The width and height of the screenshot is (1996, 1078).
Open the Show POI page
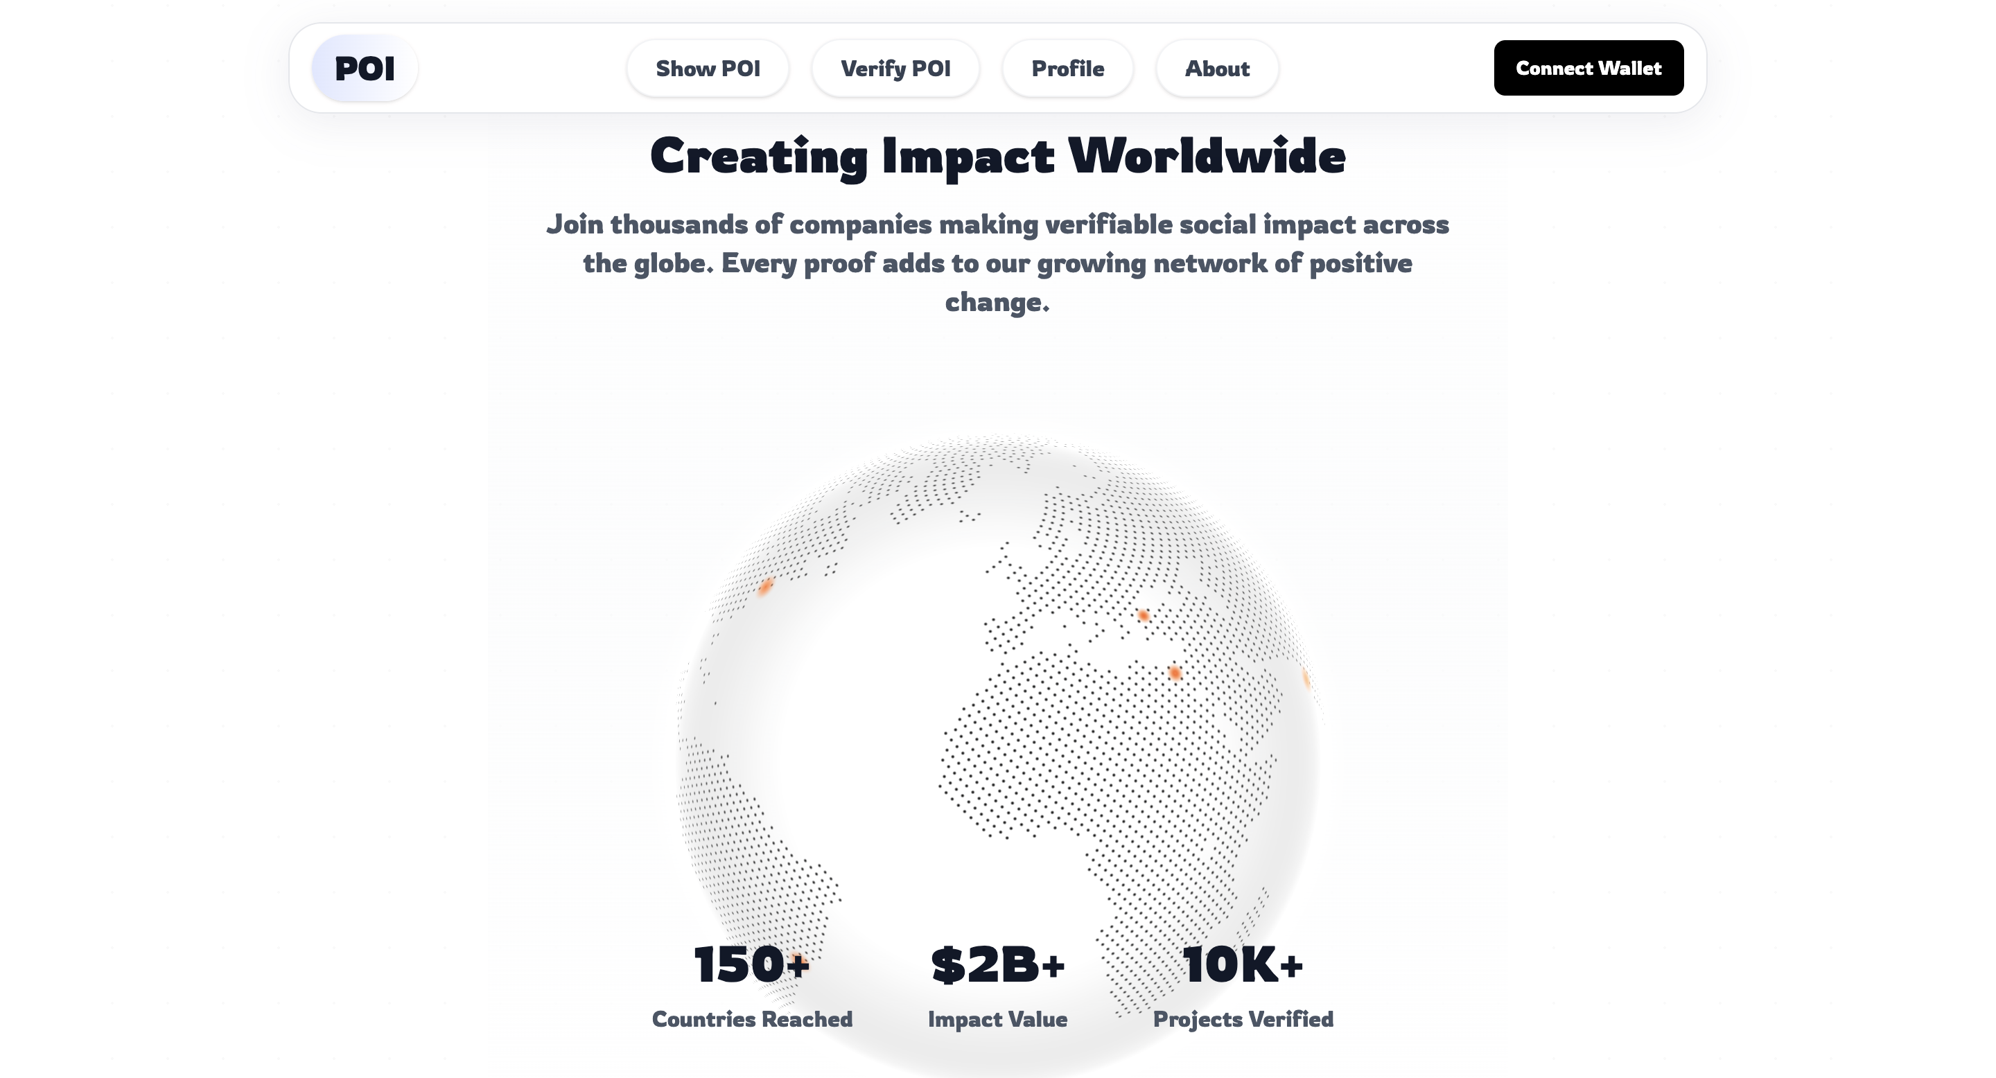click(x=708, y=68)
